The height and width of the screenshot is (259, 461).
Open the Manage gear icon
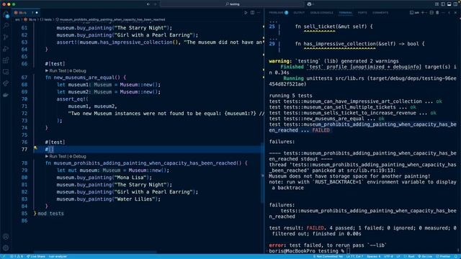6,248
